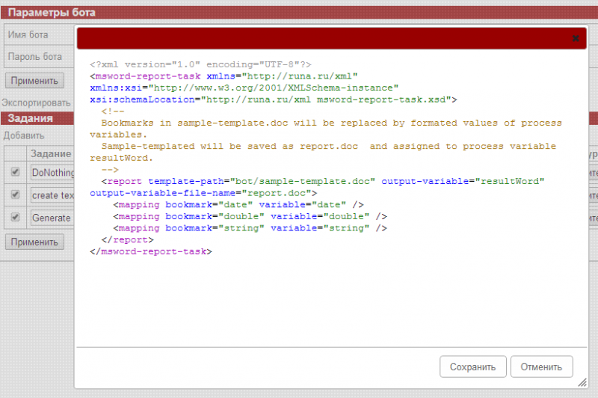Open the Экспортировать link
This screenshot has width=598, height=398.
(36, 102)
